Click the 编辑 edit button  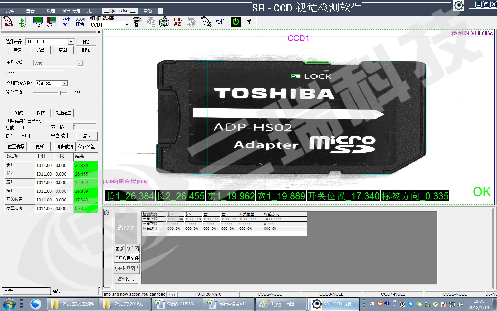pyautogui.click(x=86, y=41)
